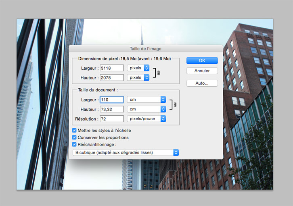Click the Auto... button
This screenshot has width=293, height=206.
(202, 83)
